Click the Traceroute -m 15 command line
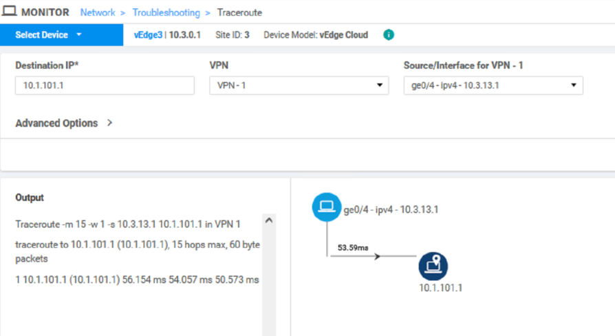This screenshot has width=615, height=336. pyautogui.click(x=128, y=224)
